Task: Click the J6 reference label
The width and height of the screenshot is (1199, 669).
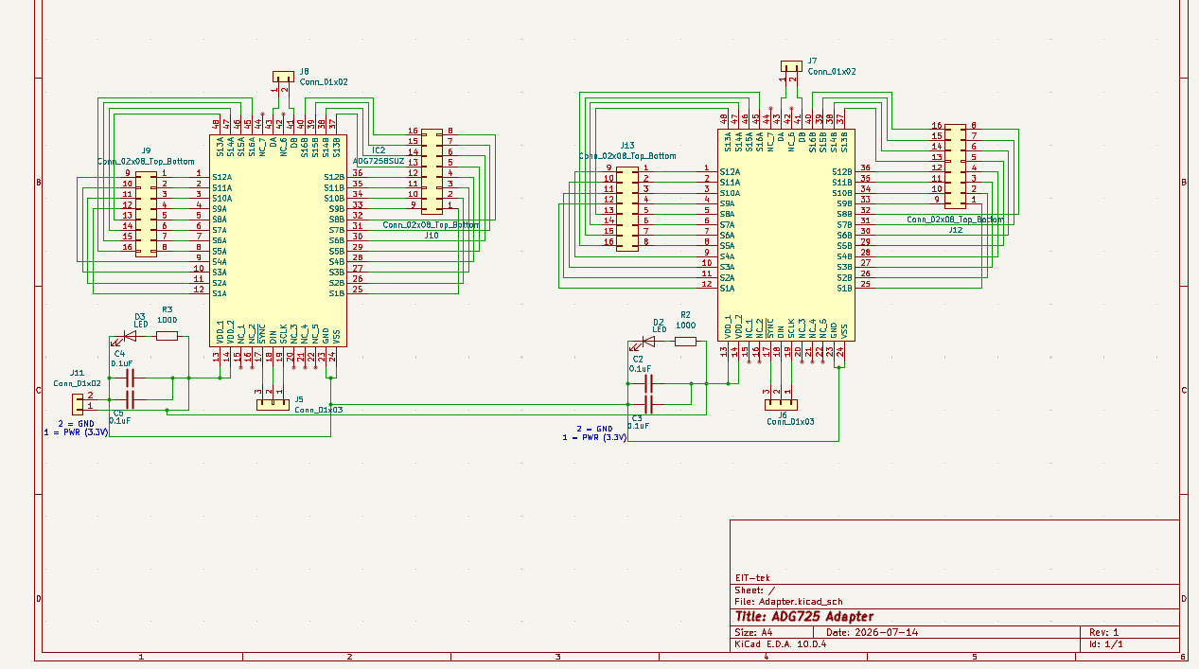Action: click(x=782, y=414)
